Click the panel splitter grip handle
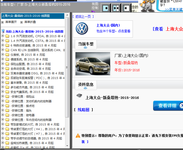This screenshot has width=183, height=150. [67, 67]
